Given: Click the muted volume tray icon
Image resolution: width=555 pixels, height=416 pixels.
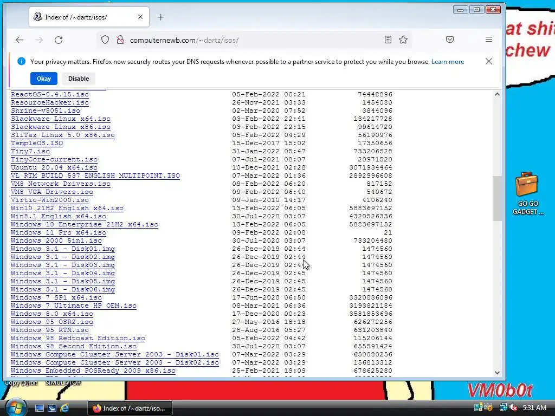Looking at the screenshot, I should tap(514, 407).
